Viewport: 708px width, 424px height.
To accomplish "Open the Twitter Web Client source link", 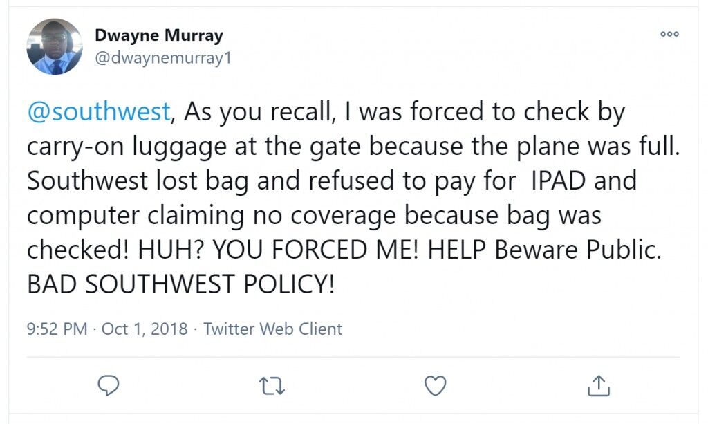I will click(272, 329).
